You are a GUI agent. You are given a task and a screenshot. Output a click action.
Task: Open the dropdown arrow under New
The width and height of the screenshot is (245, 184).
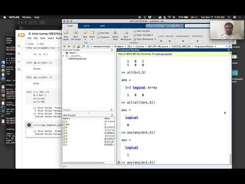85,39
